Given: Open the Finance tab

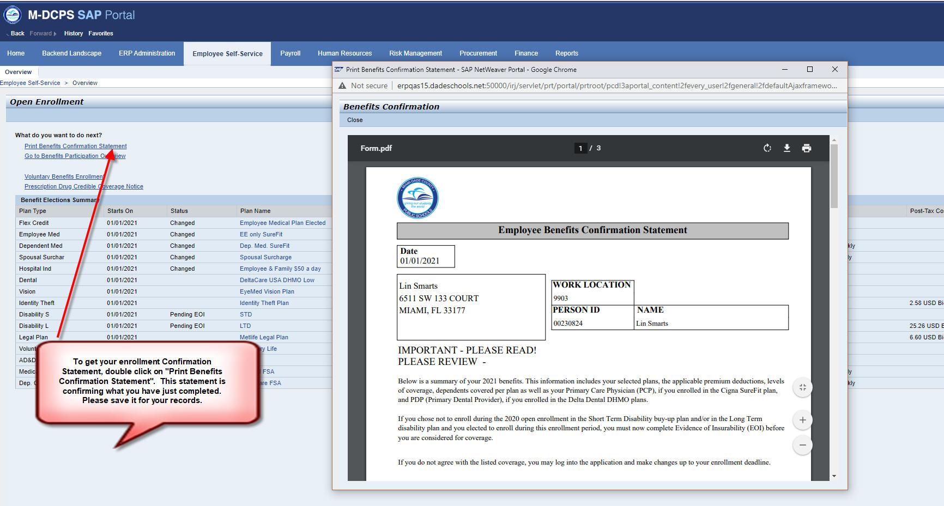Looking at the screenshot, I should pyautogui.click(x=527, y=53).
